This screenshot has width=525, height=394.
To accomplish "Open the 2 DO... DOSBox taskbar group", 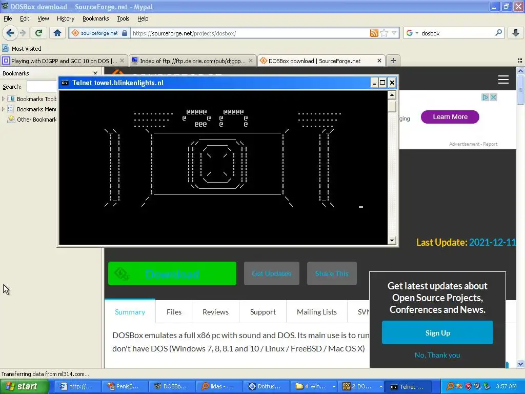I will click(x=360, y=387).
